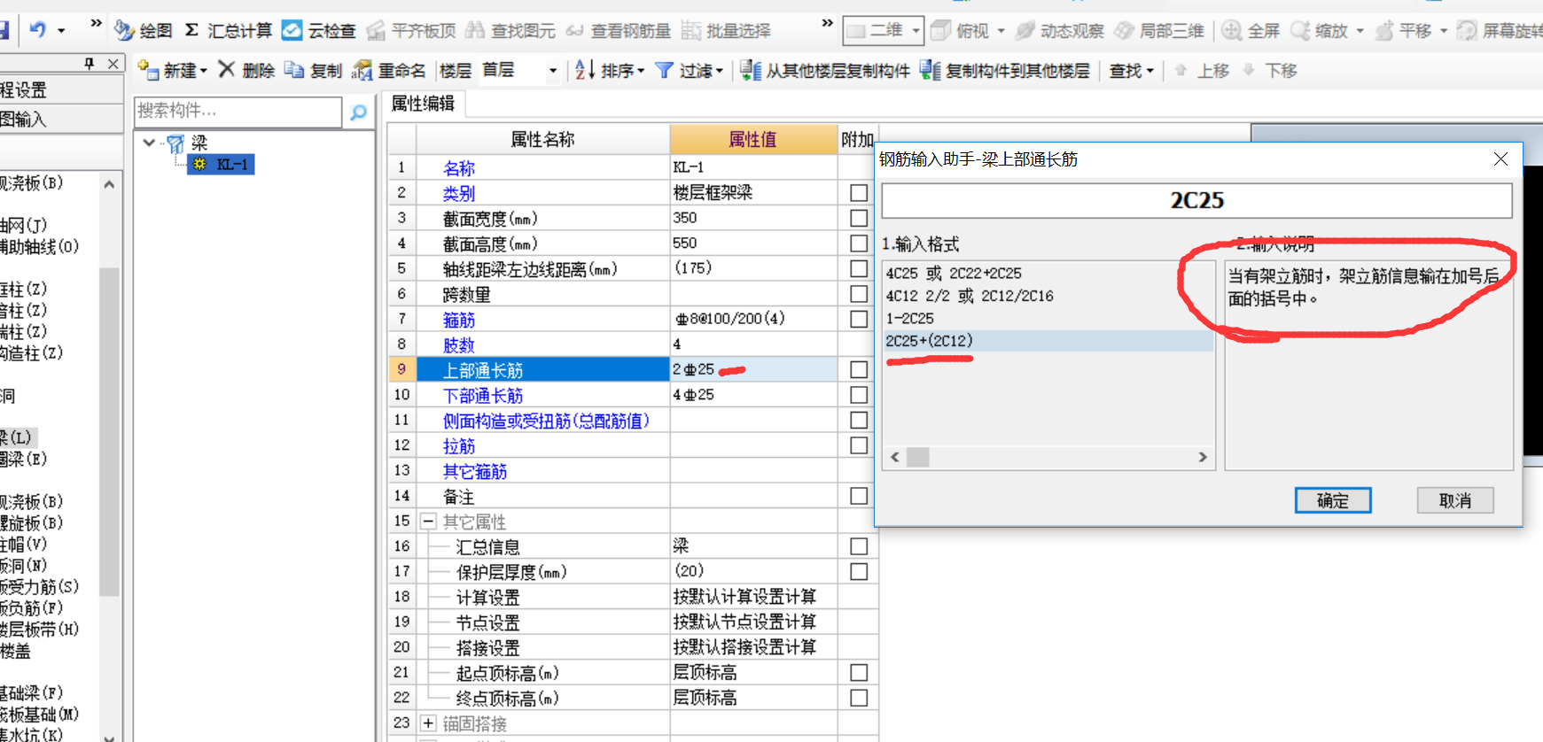Viewport: 1543px width, 742px height.
Task: Switch to the 属性编辑 tab
Action: (424, 104)
